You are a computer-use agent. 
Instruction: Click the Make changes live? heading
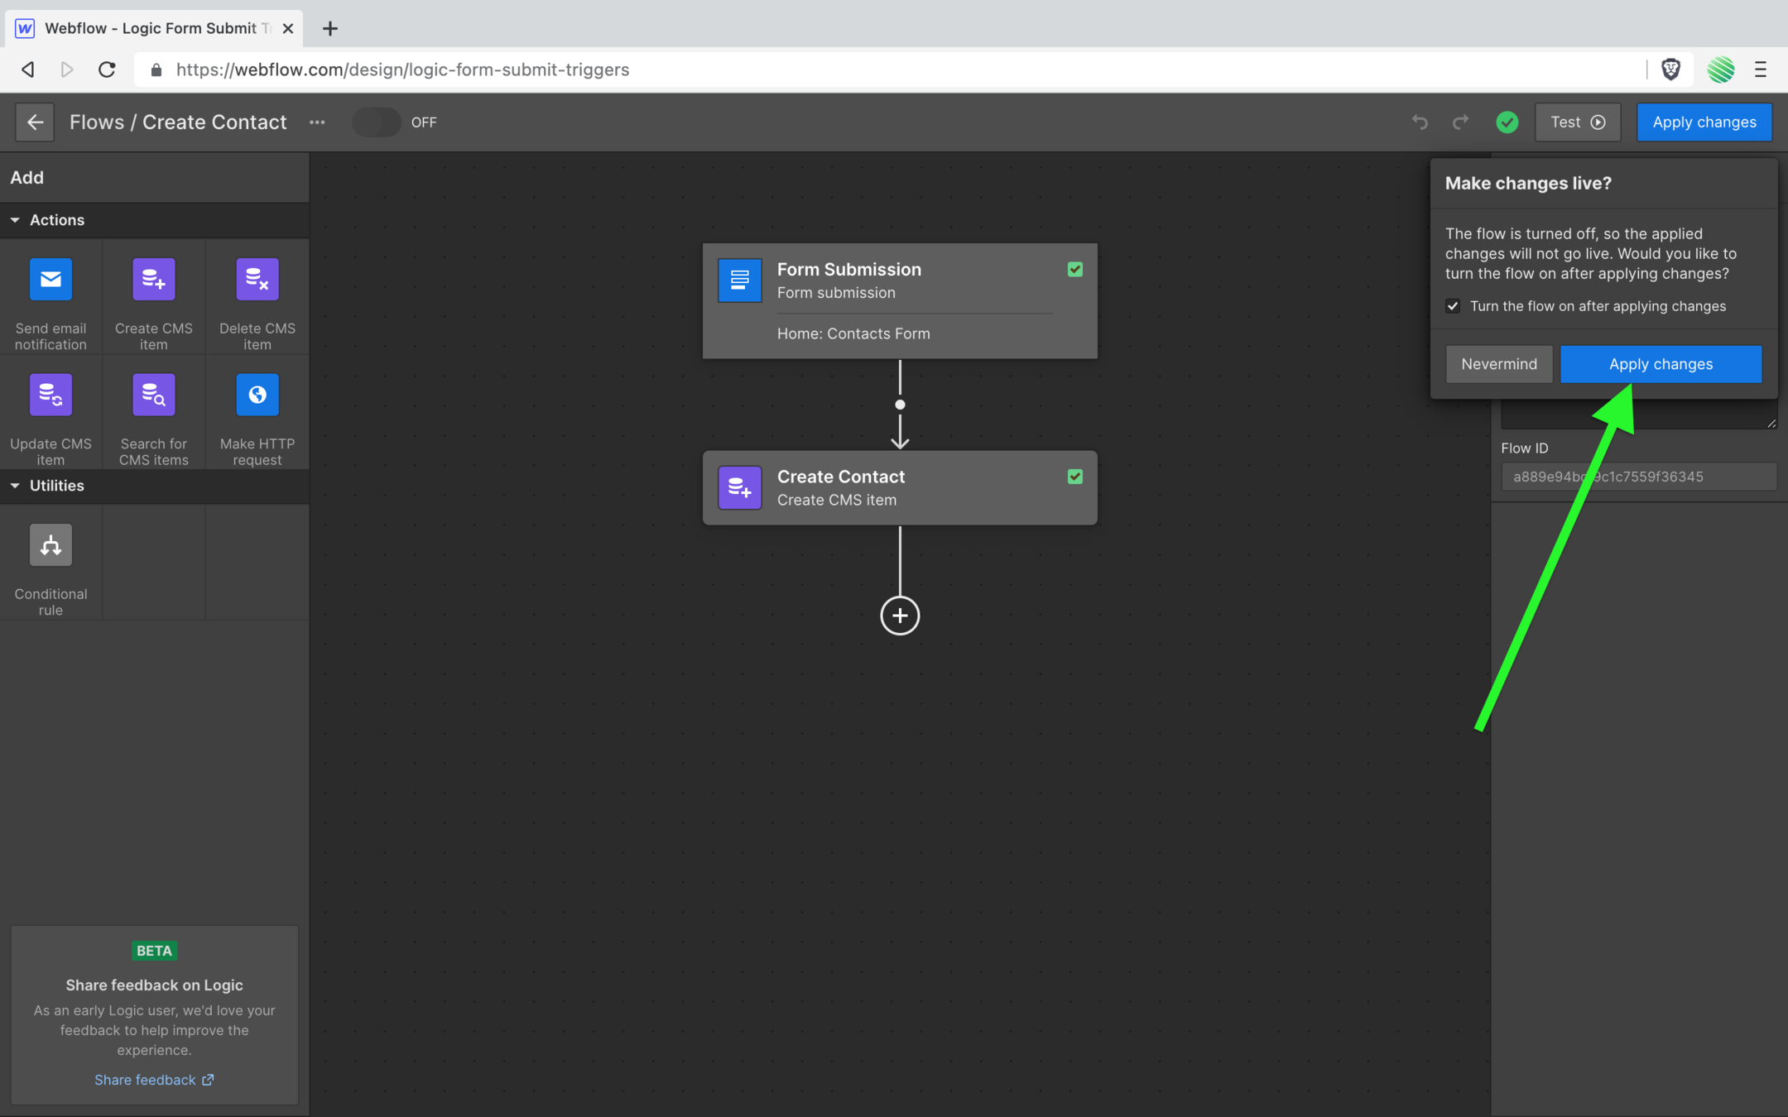1528,184
